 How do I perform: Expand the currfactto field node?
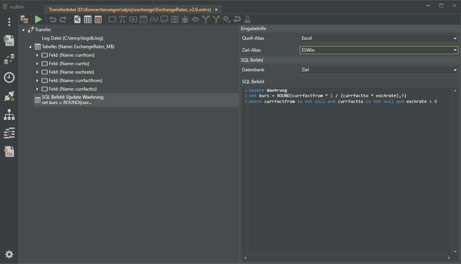pyautogui.click(x=37, y=89)
